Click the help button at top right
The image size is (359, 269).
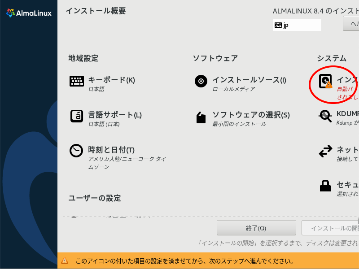(x=351, y=23)
